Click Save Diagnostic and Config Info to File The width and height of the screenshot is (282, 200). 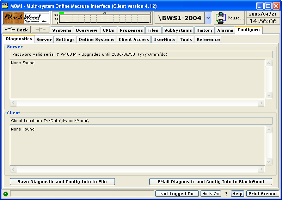pyautogui.click(x=62, y=182)
